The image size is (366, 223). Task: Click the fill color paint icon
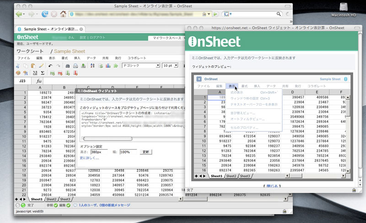click(x=18, y=73)
